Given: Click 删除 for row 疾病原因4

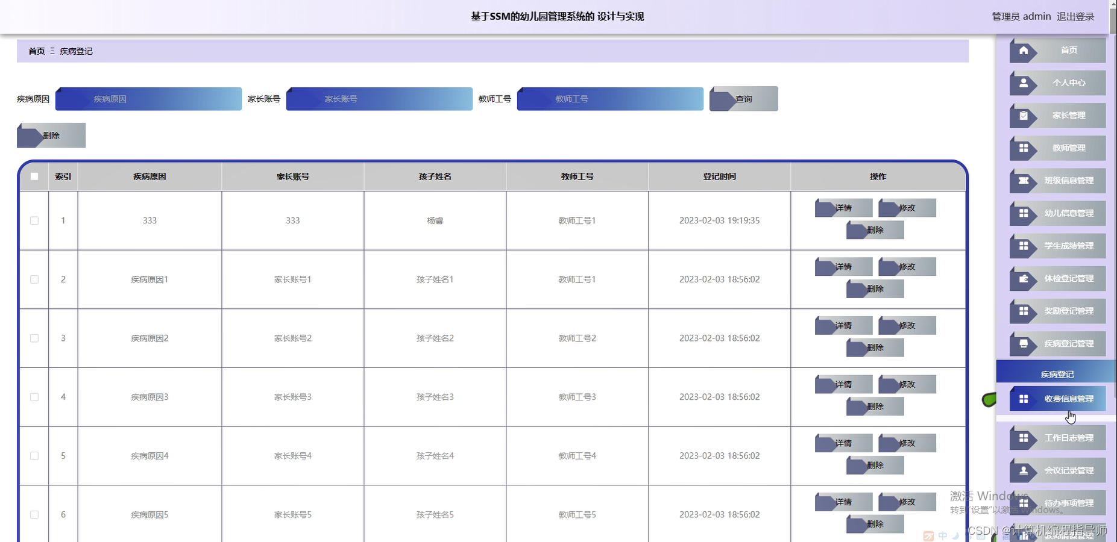Looking at the screenshot, I should [x=875, y=466].
